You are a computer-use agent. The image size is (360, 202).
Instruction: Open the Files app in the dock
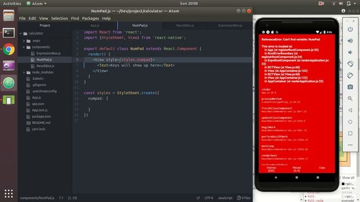click(x=8, y=16)
